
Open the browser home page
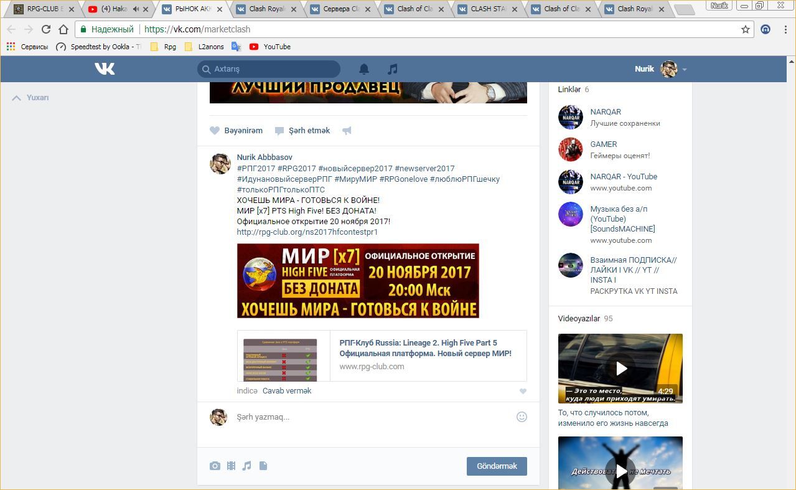point(63,29)
